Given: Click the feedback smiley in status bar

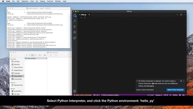Looking at the screenshot, I should (x=180, y=95).
